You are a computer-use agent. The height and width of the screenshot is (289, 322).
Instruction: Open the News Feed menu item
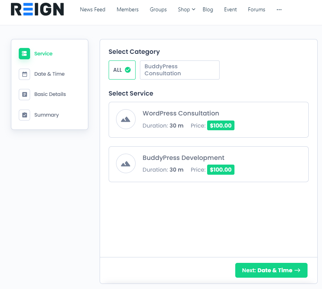click(93, 10)
